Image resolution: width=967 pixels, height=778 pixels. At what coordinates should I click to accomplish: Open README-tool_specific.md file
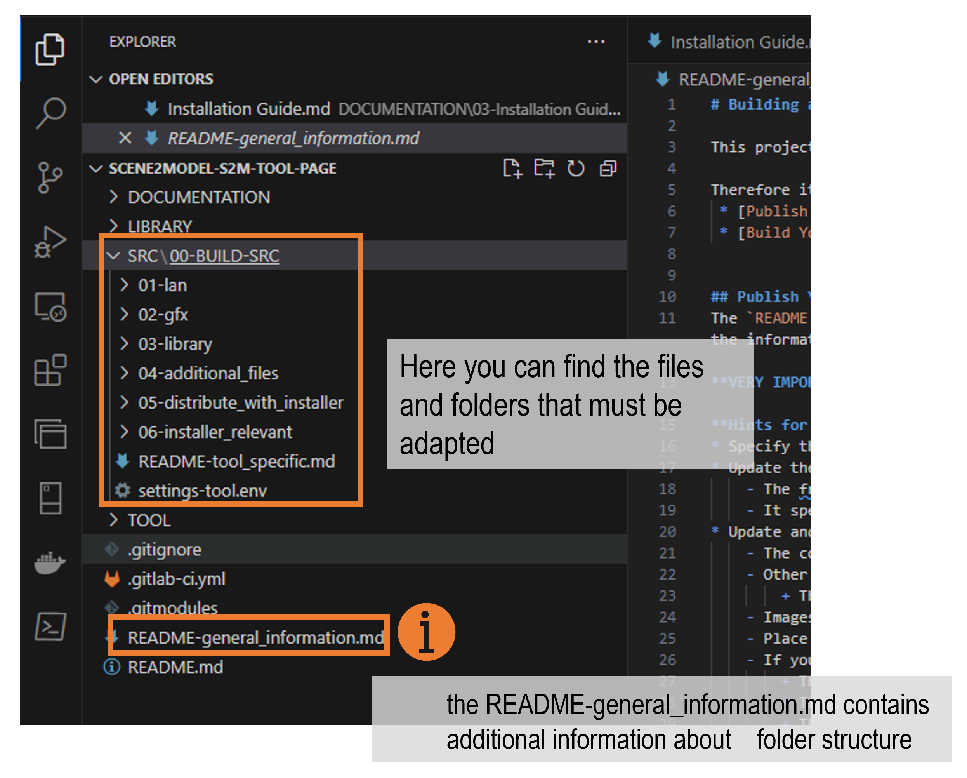[x=236, y=461]
